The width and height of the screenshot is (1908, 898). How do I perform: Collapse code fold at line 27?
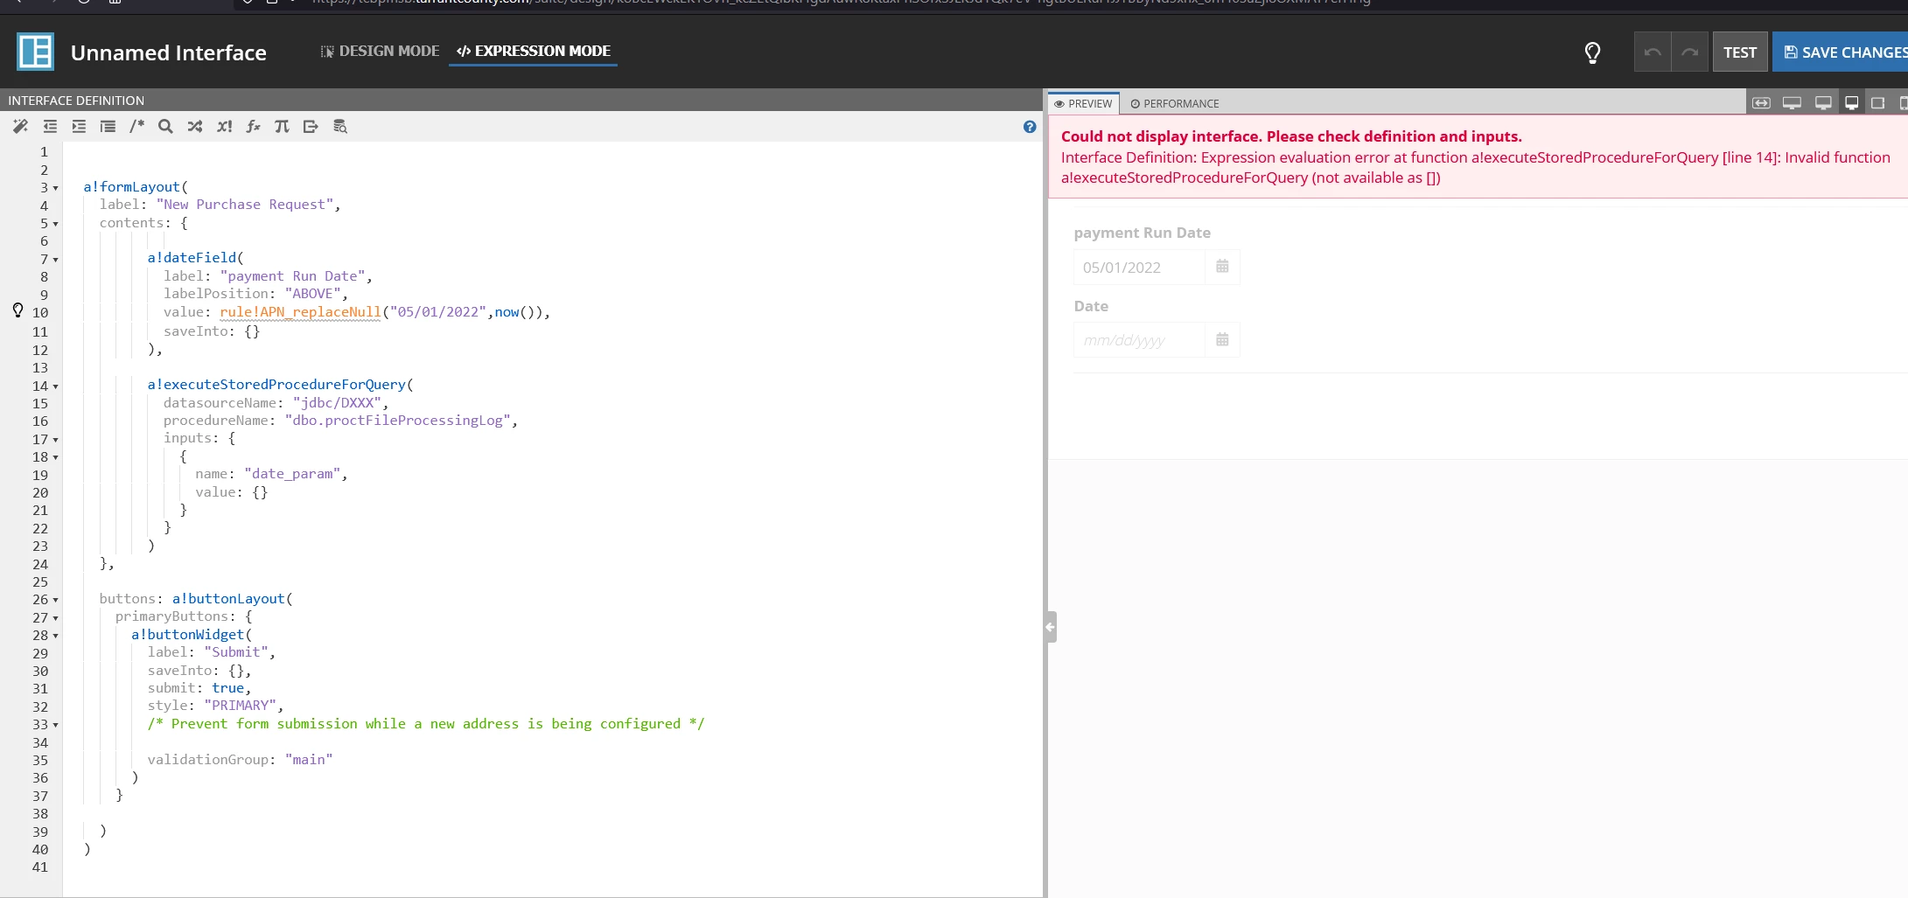pos(56,618)
